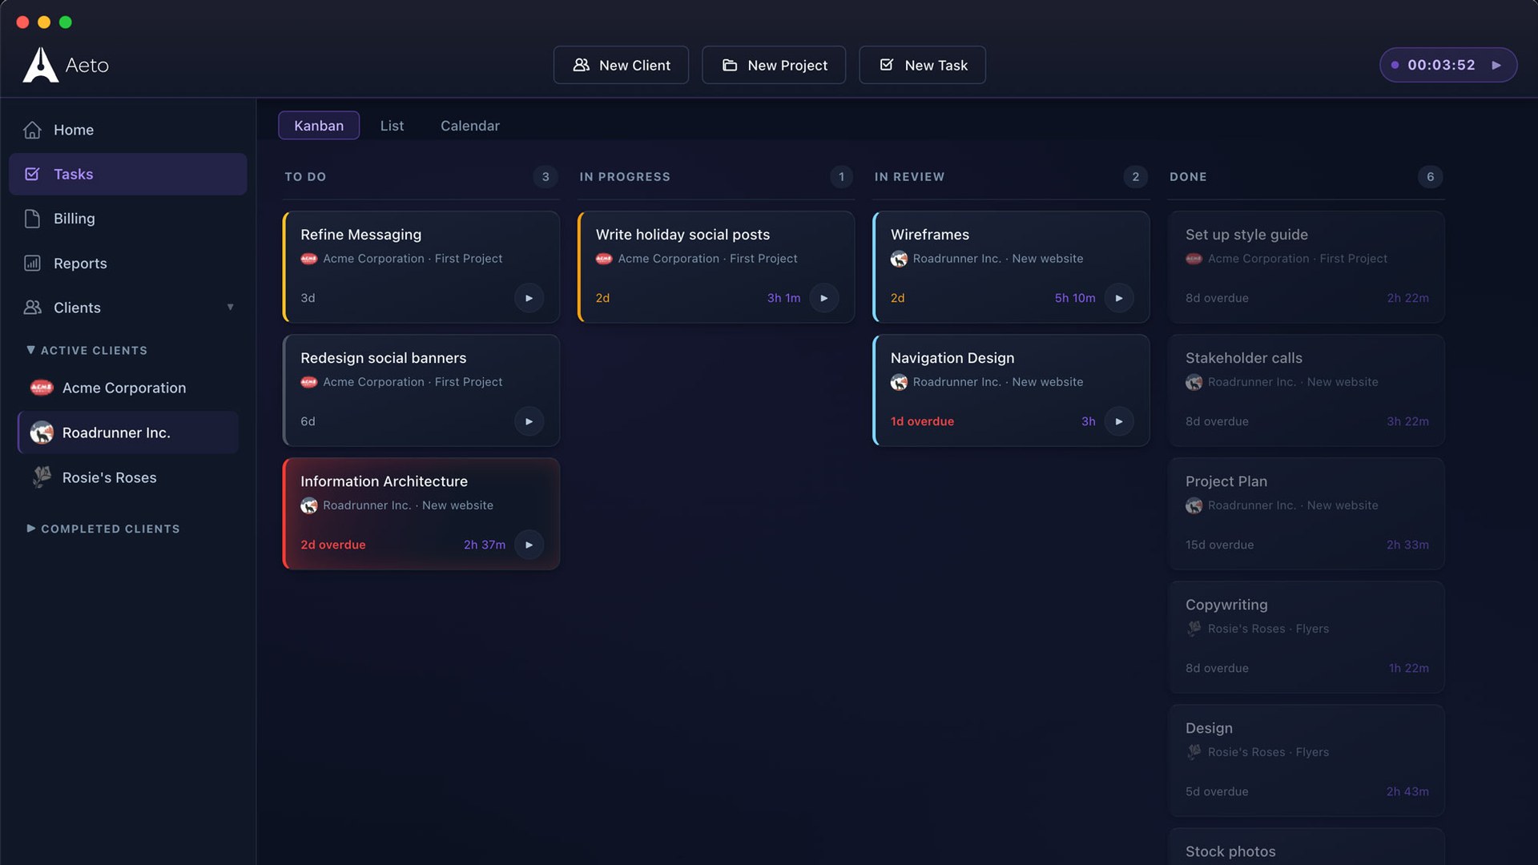
Task: Click the '5h 10m' tracked time
Action: pyautogui.click(x=1075, y=298)
